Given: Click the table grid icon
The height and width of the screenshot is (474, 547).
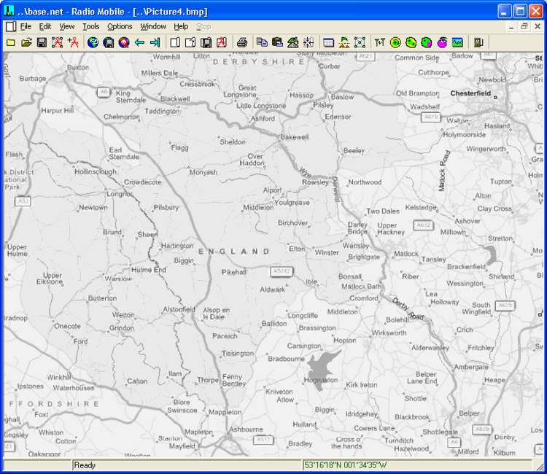Looking at the screenshot, I should [x=329, y=42].
